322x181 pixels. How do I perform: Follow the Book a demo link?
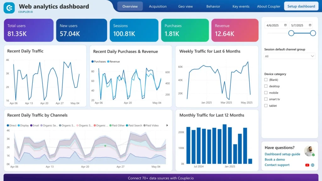pos(275,159)
